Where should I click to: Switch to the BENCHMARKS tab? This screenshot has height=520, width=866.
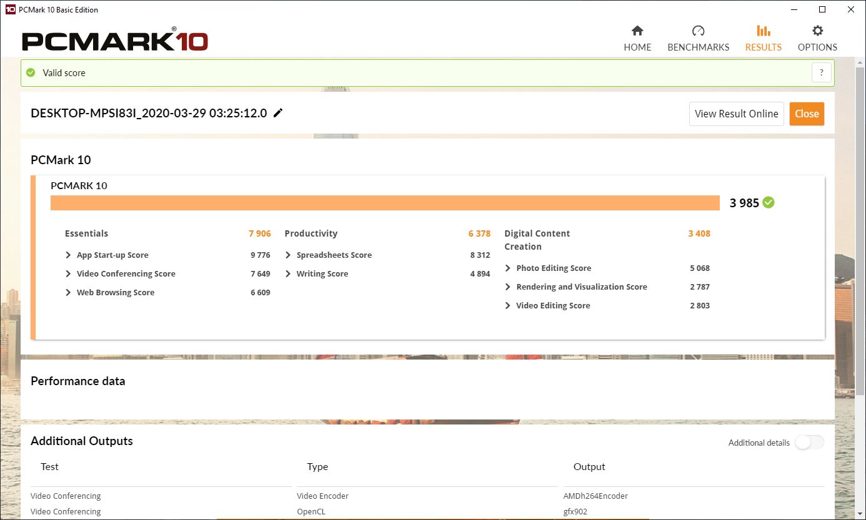698,38
